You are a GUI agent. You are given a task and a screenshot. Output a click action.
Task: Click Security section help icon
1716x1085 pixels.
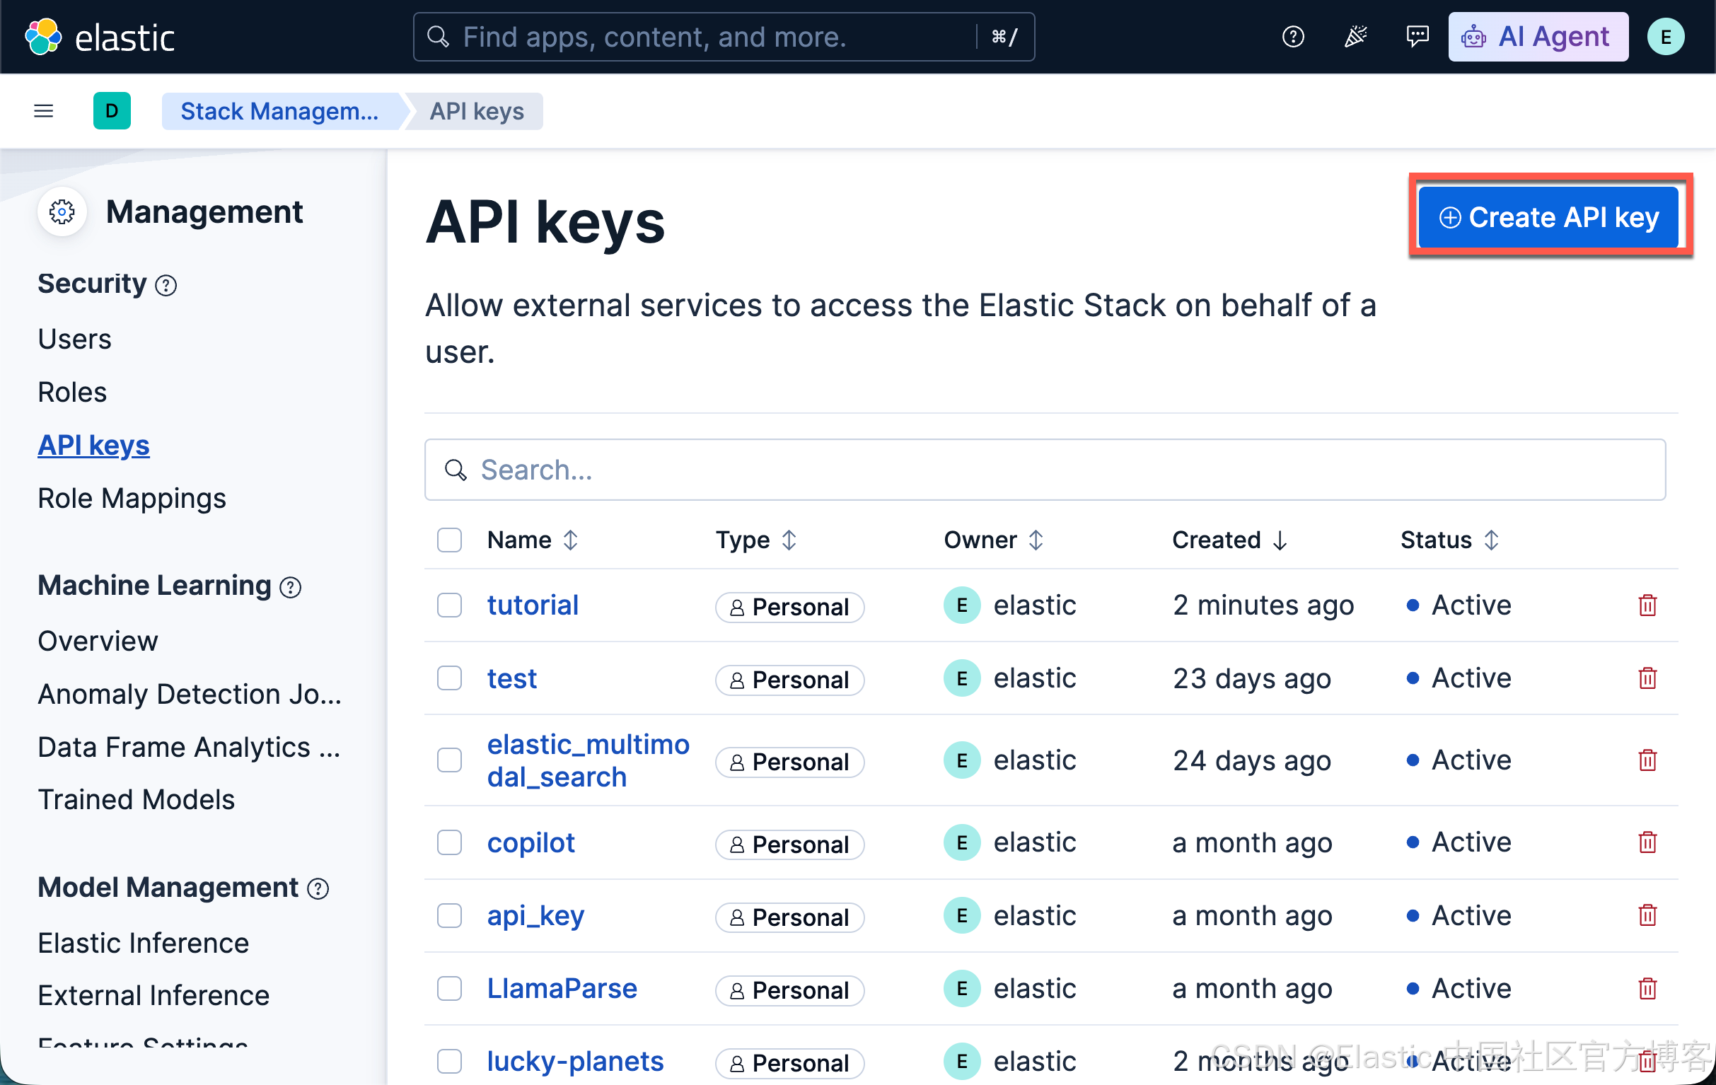point(166,285)
